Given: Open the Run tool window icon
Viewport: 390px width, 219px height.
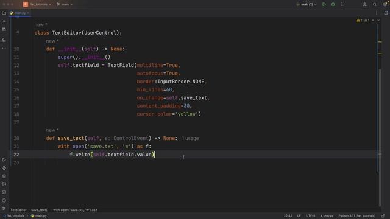Looking at the screenshot, I should [x=4, y=159].
